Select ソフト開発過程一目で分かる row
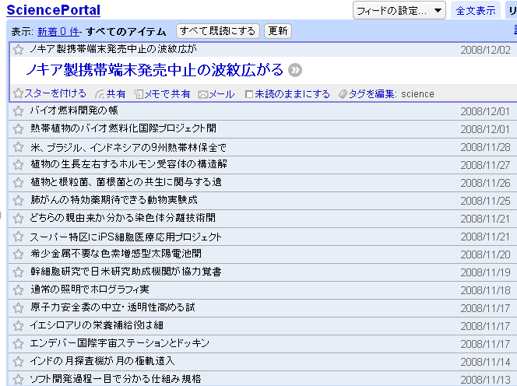Viewport: 517px width, 386px height. tap(262, 378)
